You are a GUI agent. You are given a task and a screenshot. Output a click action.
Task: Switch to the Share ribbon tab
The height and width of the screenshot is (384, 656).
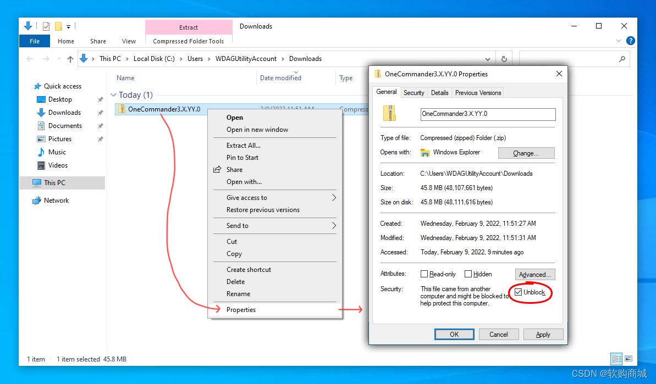tap(98, 41)
